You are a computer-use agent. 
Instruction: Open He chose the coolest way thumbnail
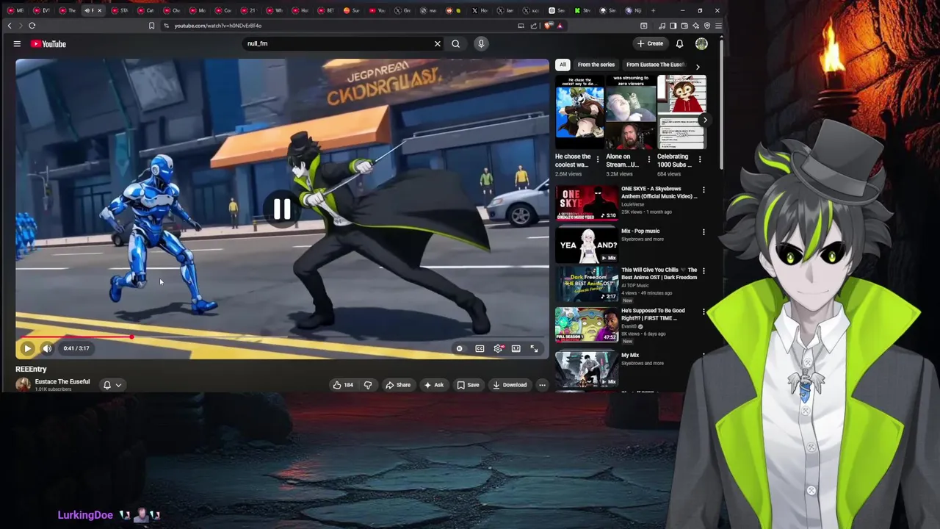point(579,112)
